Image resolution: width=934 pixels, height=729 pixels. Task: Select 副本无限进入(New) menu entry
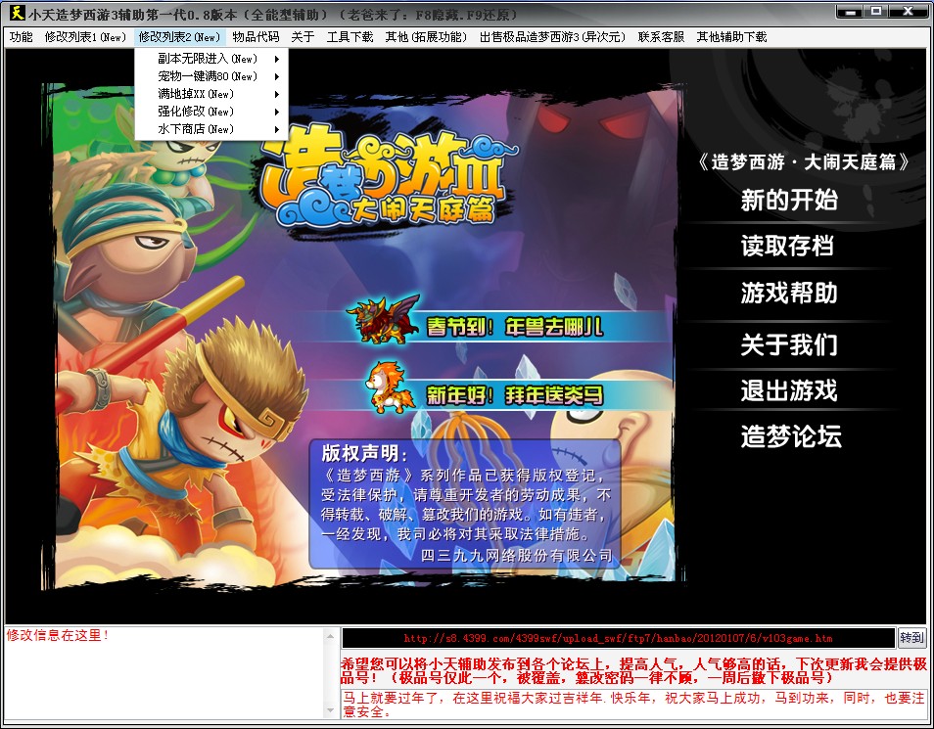point(212,59)
